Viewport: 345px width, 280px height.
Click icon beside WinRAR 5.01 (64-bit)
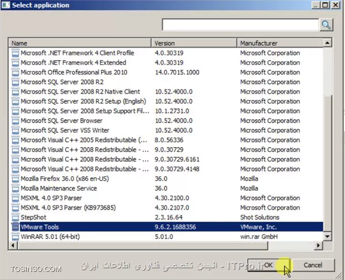click(15, 237)
